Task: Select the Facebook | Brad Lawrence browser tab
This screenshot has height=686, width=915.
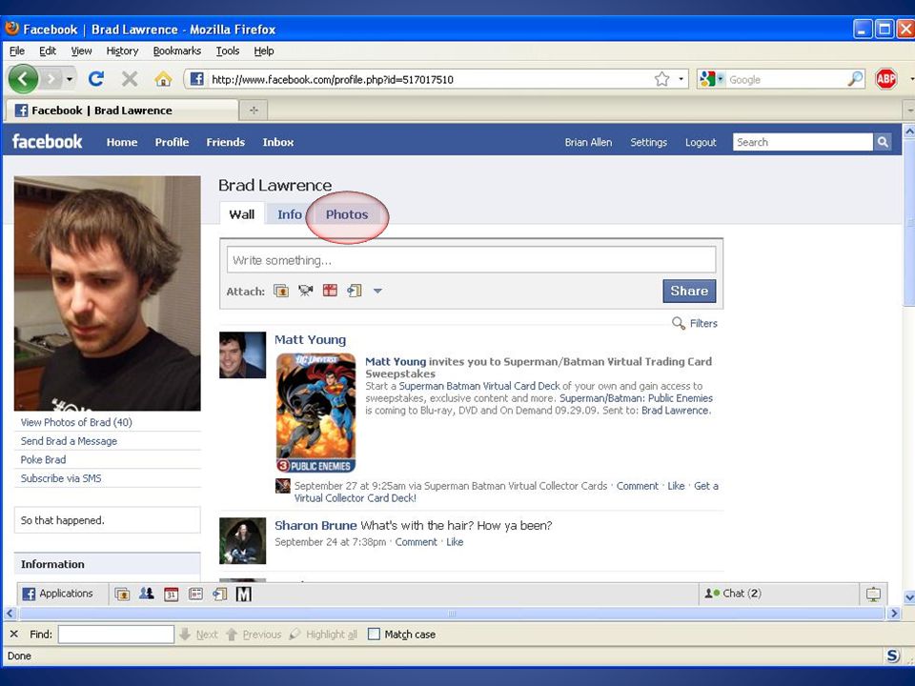Action: click(x=121, y=111)
